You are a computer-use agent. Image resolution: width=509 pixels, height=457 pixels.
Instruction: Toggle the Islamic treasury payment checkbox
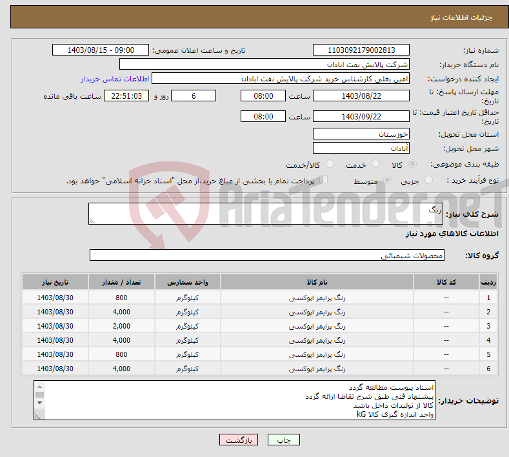(324, 179)
